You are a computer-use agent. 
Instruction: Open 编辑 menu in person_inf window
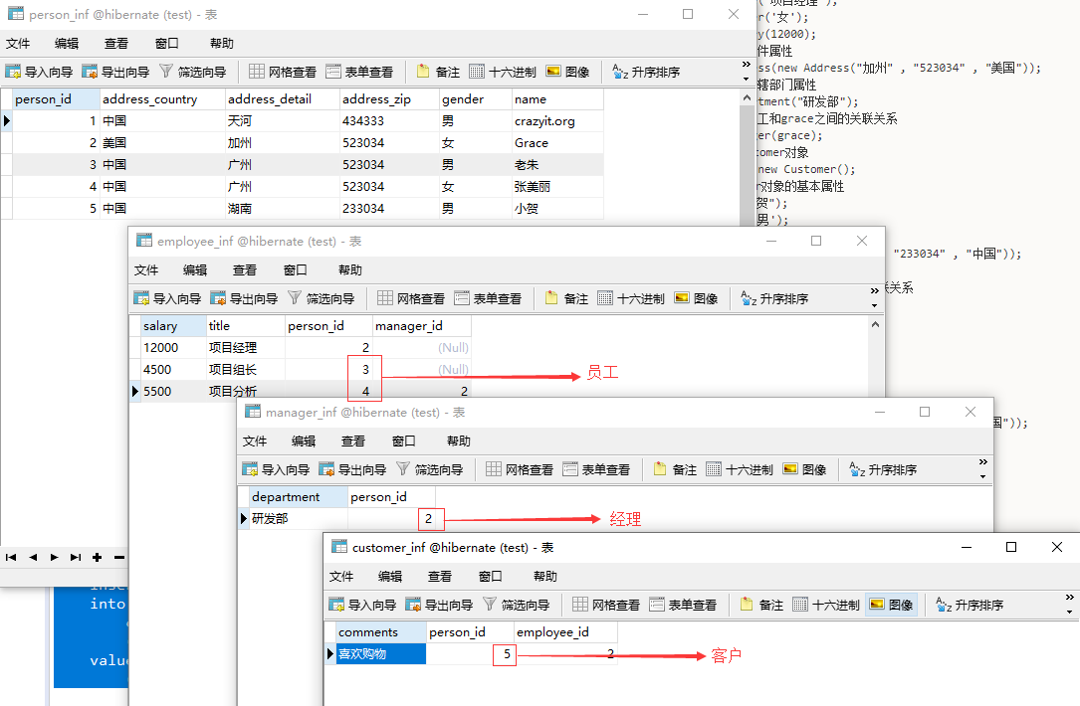[67, 44]
